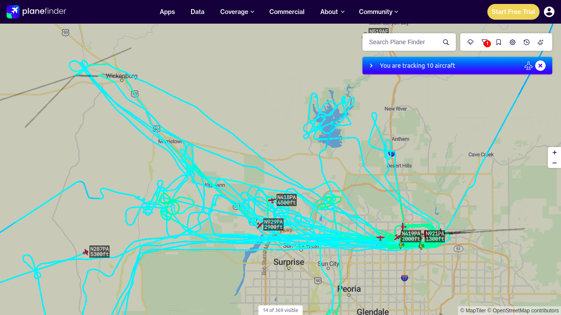This screenshot has width=561, height=315.
Task: Click the N519AF aircraft label
Action: point(379,31)
